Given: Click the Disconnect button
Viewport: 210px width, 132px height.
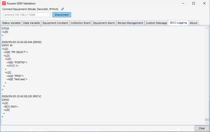Looking at the screenshot, I should click(x=62, y=15).
